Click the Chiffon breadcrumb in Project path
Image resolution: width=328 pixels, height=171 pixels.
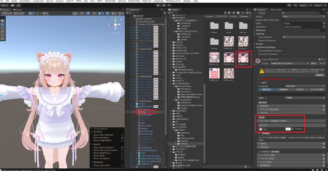click(x=233, y=16)
